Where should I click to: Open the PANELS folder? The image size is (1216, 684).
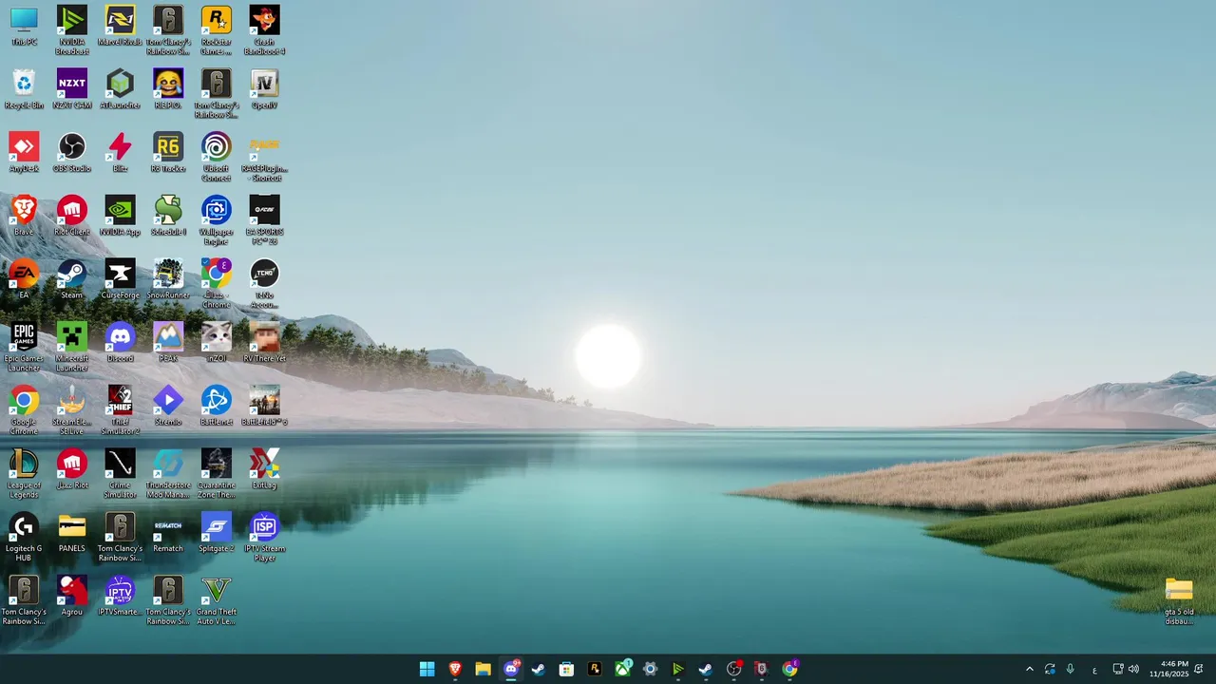pyautogui.click(x=72, y=533)
